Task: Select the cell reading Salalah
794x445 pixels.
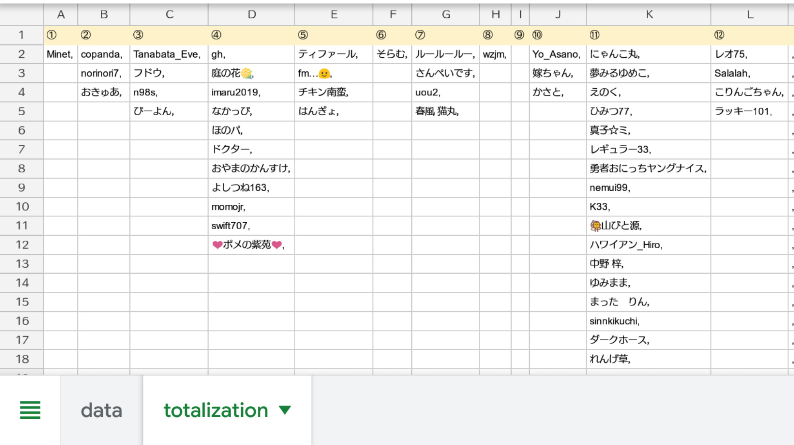Action: tap(732, 73)
